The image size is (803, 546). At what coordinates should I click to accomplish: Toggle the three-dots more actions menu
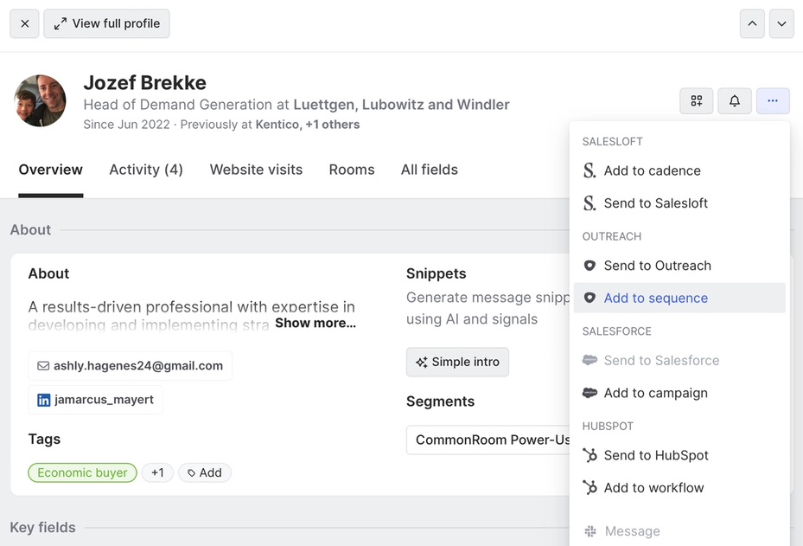click(x=773, y=100)
